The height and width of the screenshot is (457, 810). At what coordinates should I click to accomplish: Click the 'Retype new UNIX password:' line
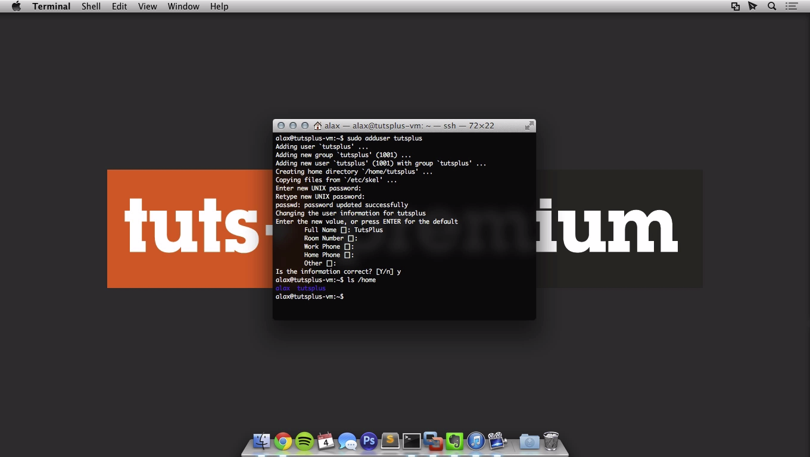click(x=320, y=196)
